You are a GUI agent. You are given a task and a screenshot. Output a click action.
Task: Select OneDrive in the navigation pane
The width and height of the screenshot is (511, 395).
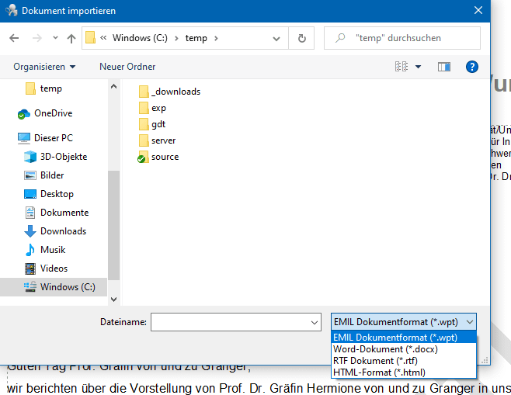coord(53,113)
